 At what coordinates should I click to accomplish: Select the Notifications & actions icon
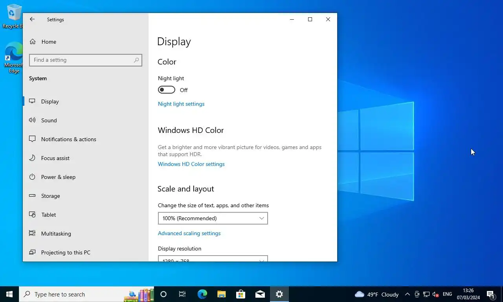tap(32, 139)
